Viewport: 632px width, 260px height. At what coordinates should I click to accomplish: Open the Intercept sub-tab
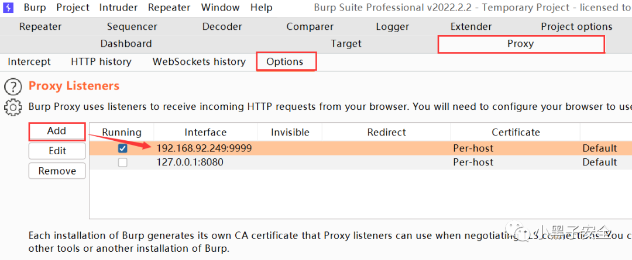pyautogui.click(x=29, y=61)
